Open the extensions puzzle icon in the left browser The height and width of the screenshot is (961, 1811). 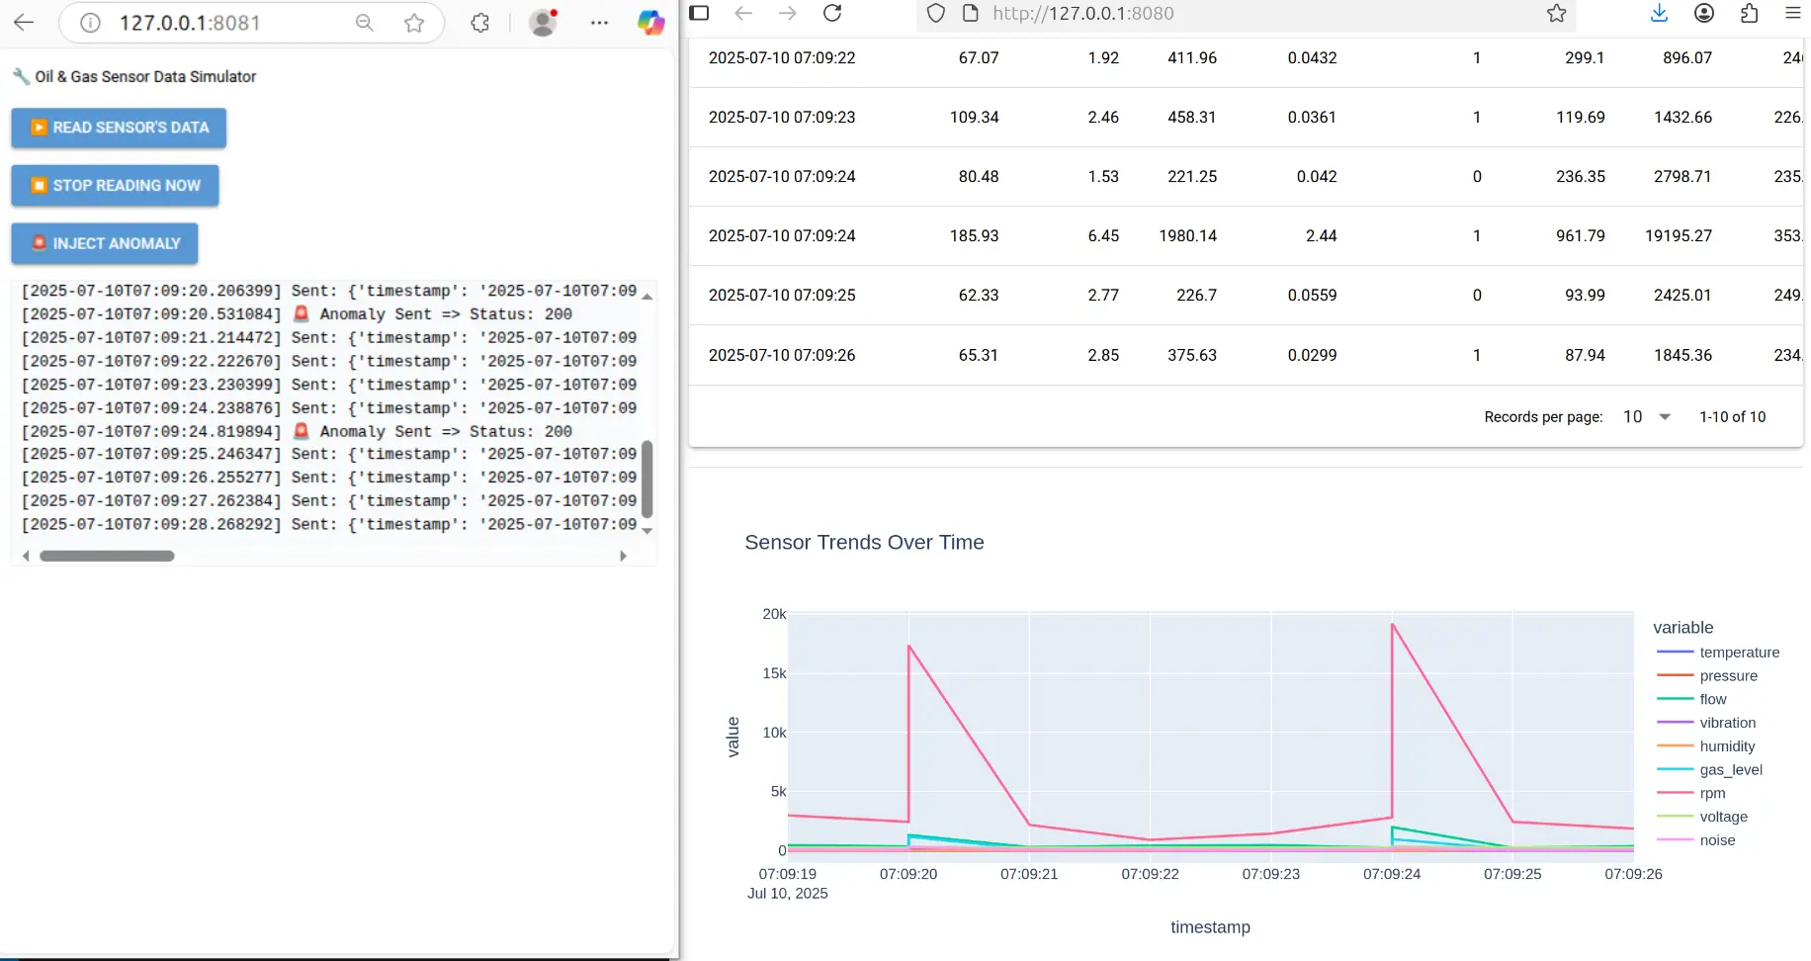(480, 23)
